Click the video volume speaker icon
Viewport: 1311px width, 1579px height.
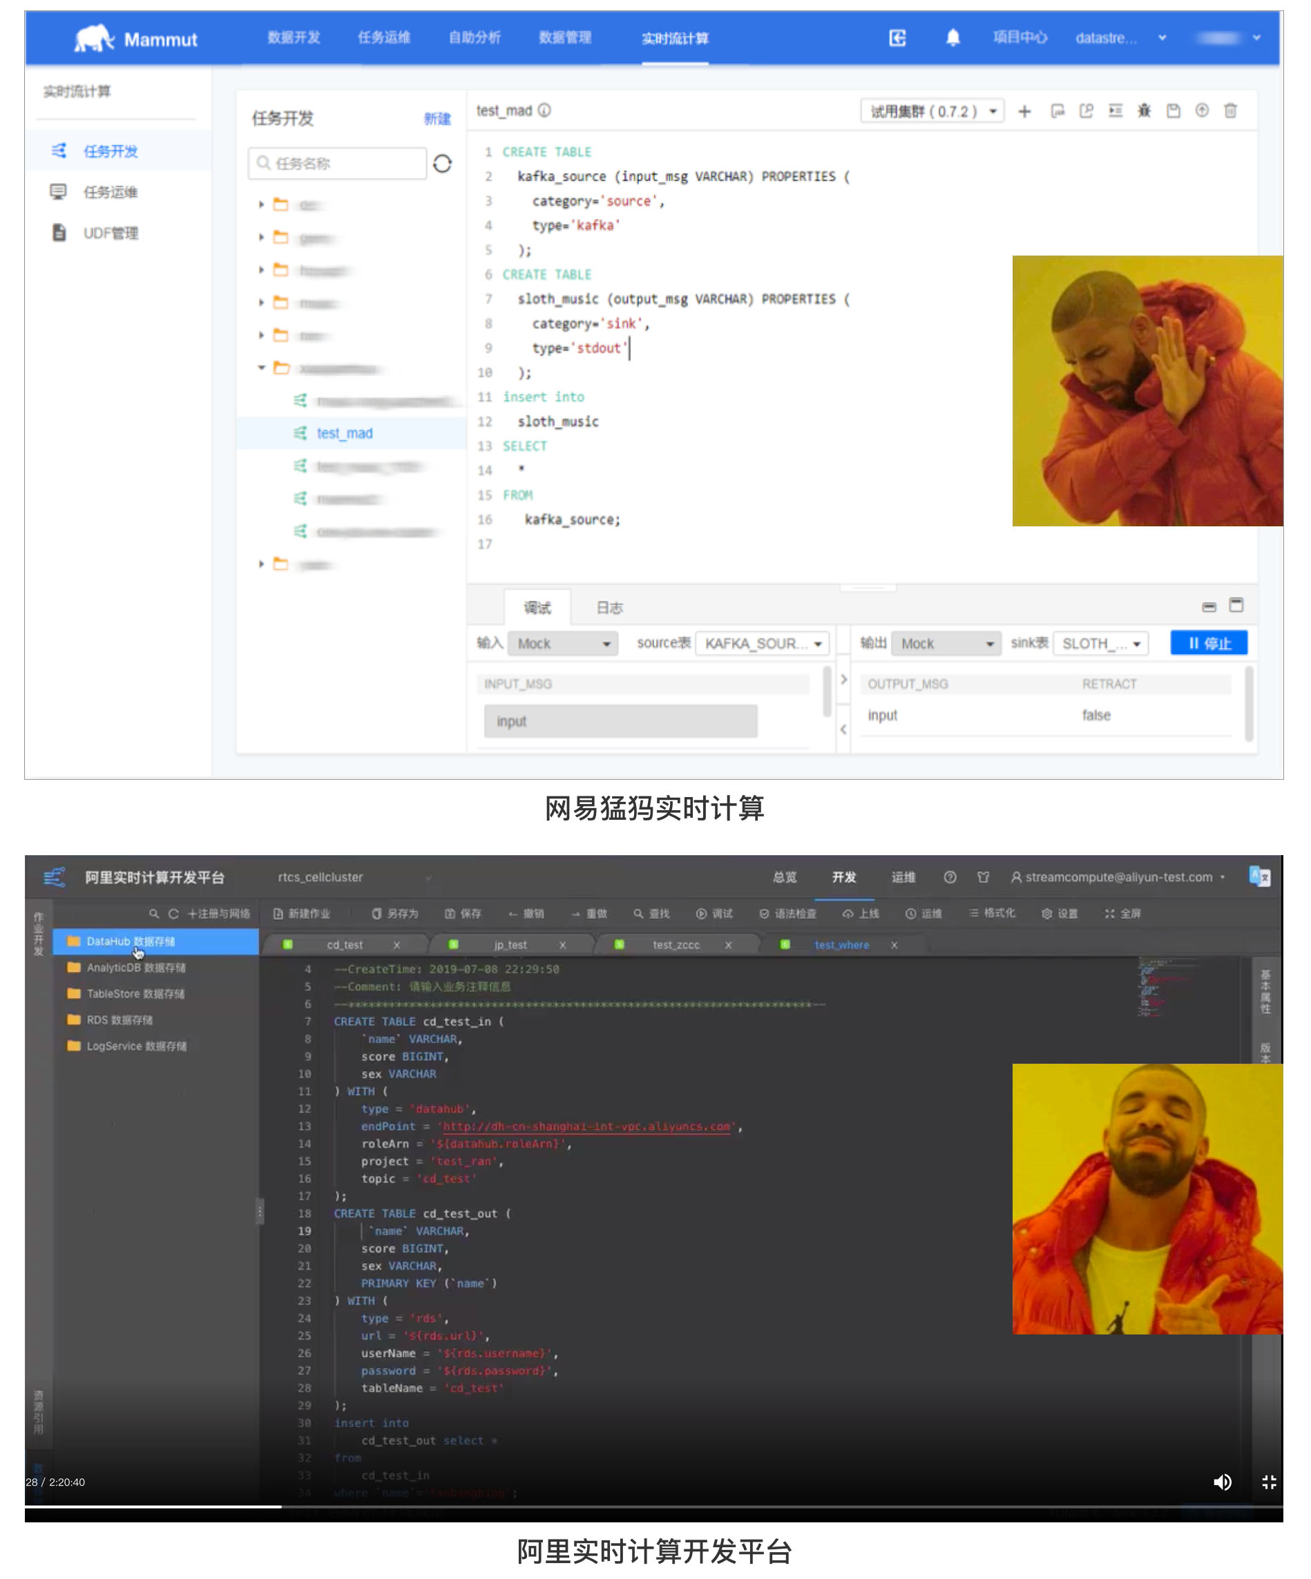(1223, 1482)
